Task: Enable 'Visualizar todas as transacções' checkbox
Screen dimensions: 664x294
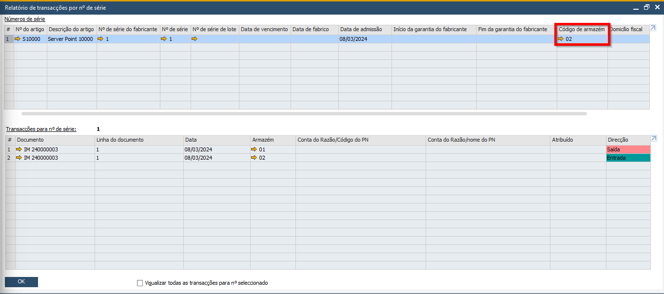Action: click(x=140, y=283)
